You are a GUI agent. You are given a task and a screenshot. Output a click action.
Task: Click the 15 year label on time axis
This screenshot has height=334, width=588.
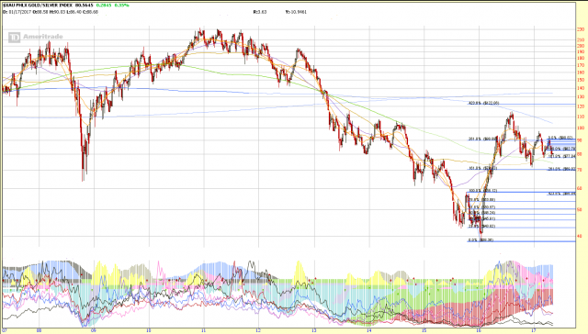point(424,330)
